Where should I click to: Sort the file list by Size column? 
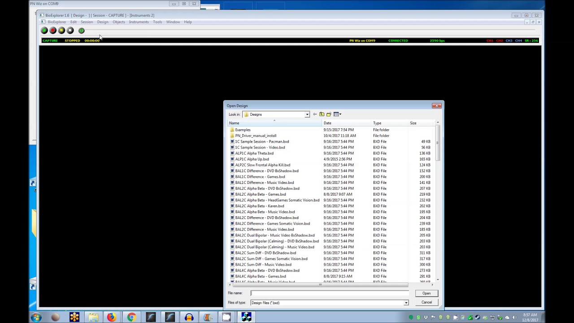pos(422,123)
